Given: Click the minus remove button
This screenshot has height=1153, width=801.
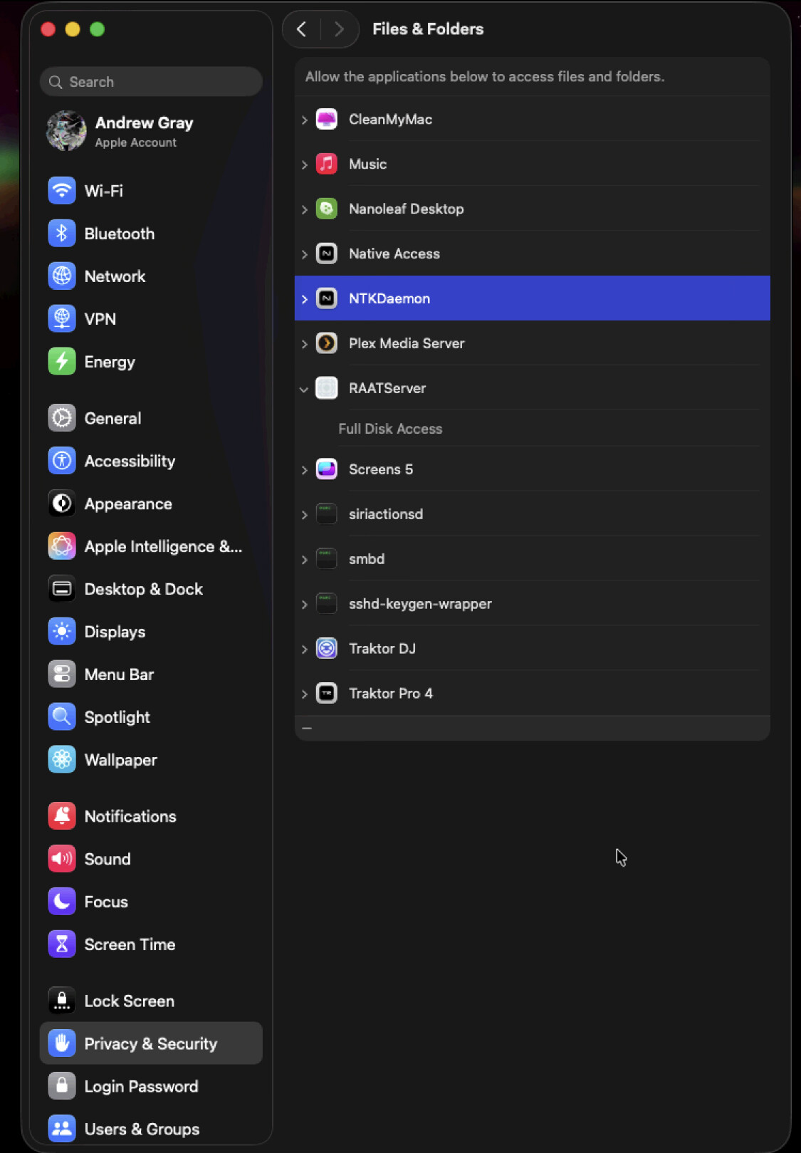Looking at the screenshot, I should (307, 729).
